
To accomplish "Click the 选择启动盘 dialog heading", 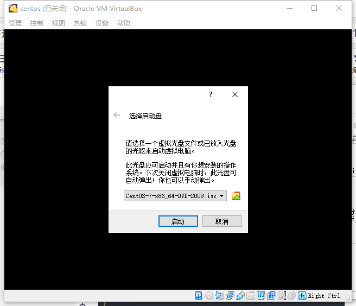I will point(145,116).
